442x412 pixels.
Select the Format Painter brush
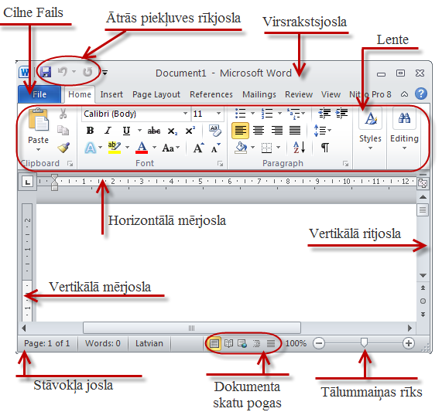coord(63,147)
